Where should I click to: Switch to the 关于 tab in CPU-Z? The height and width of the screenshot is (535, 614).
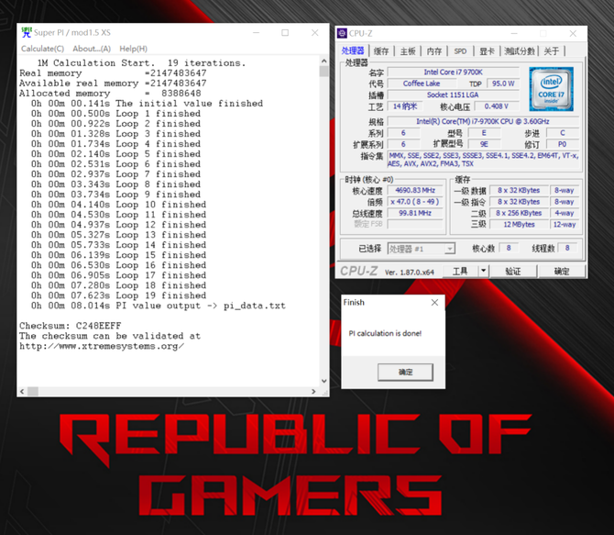[552, 51]
